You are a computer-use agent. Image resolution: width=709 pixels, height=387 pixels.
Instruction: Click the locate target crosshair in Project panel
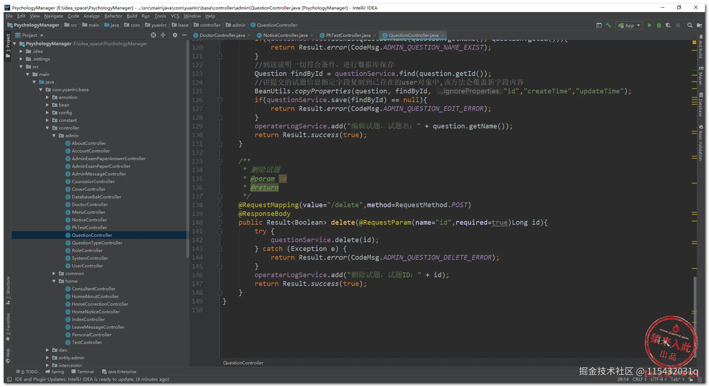[x=153, y=35]
